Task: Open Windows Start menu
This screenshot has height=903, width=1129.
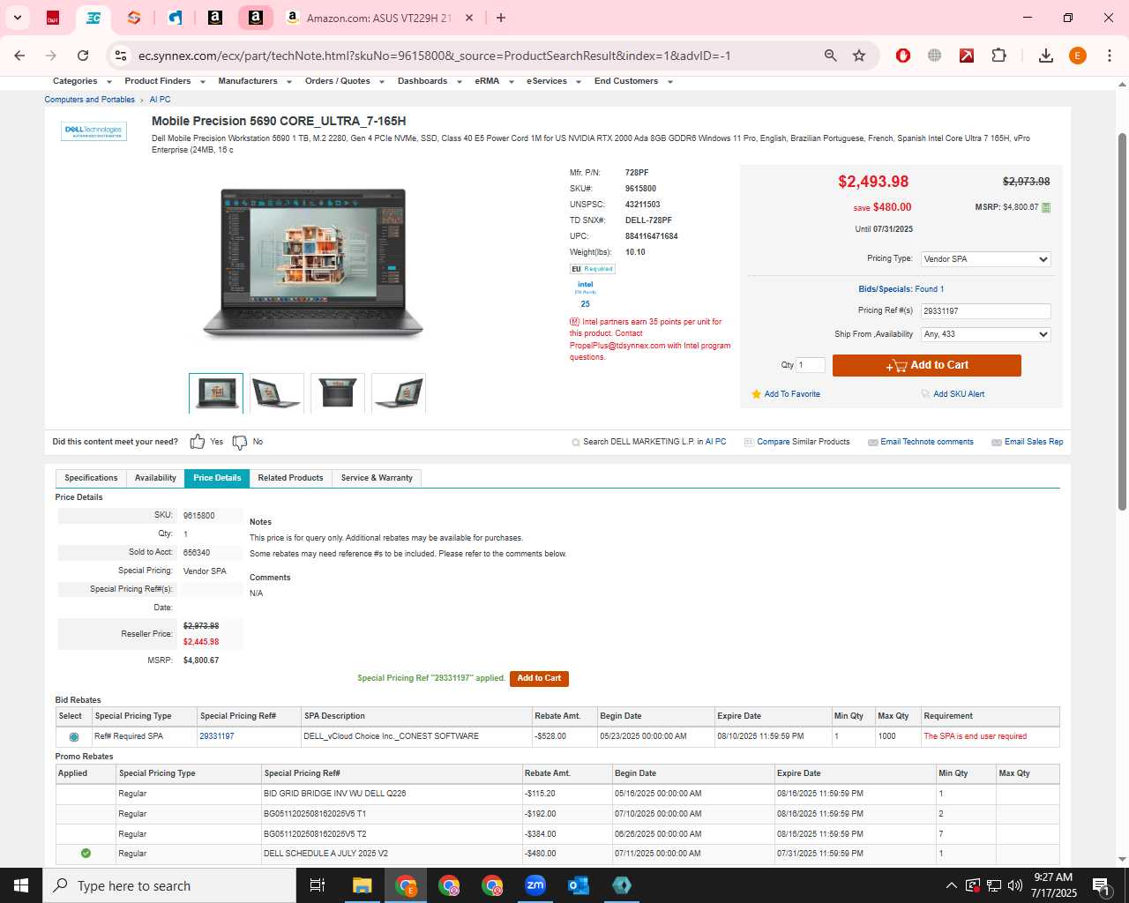Action: pos(21,885)
